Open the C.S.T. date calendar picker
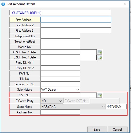This screenshot has height=133, width=131. point(100,52)
